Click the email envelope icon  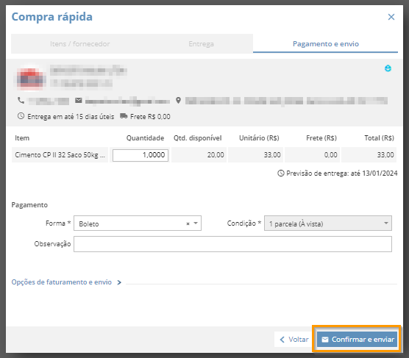point(79,100)
